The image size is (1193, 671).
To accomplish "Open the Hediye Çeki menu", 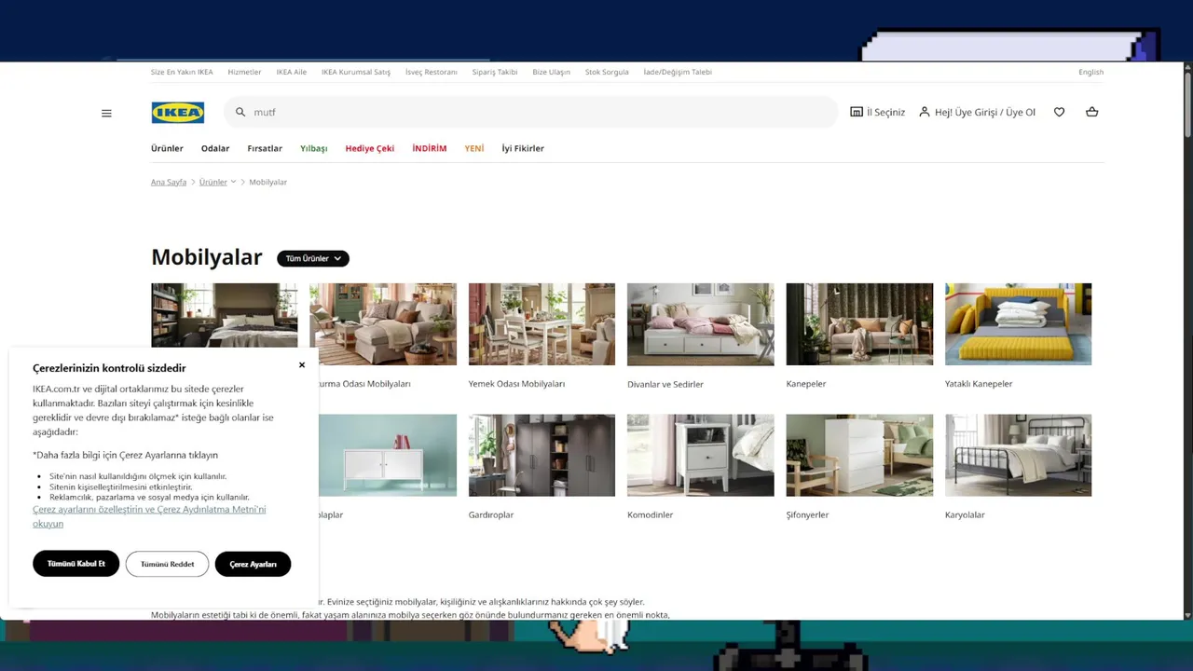I will [x=370, y=148].
